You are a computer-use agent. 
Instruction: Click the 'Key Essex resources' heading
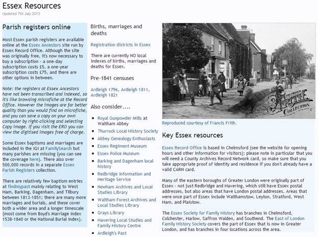coord(193,136)
